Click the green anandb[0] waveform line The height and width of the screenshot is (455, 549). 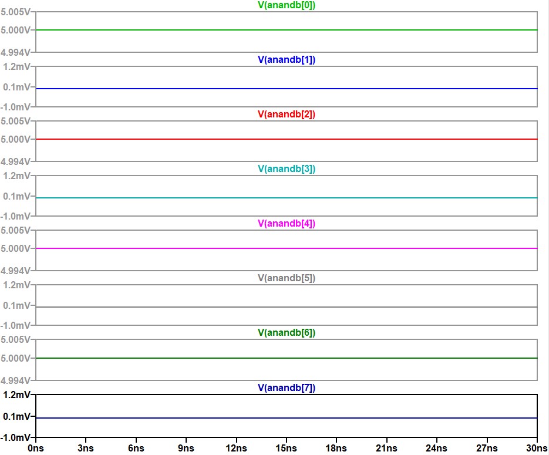coord(287,30)
